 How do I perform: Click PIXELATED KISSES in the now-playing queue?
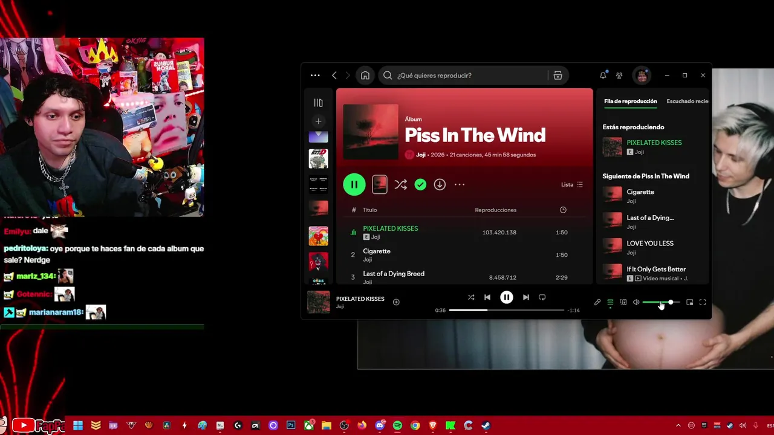click(x=654, y=143)
